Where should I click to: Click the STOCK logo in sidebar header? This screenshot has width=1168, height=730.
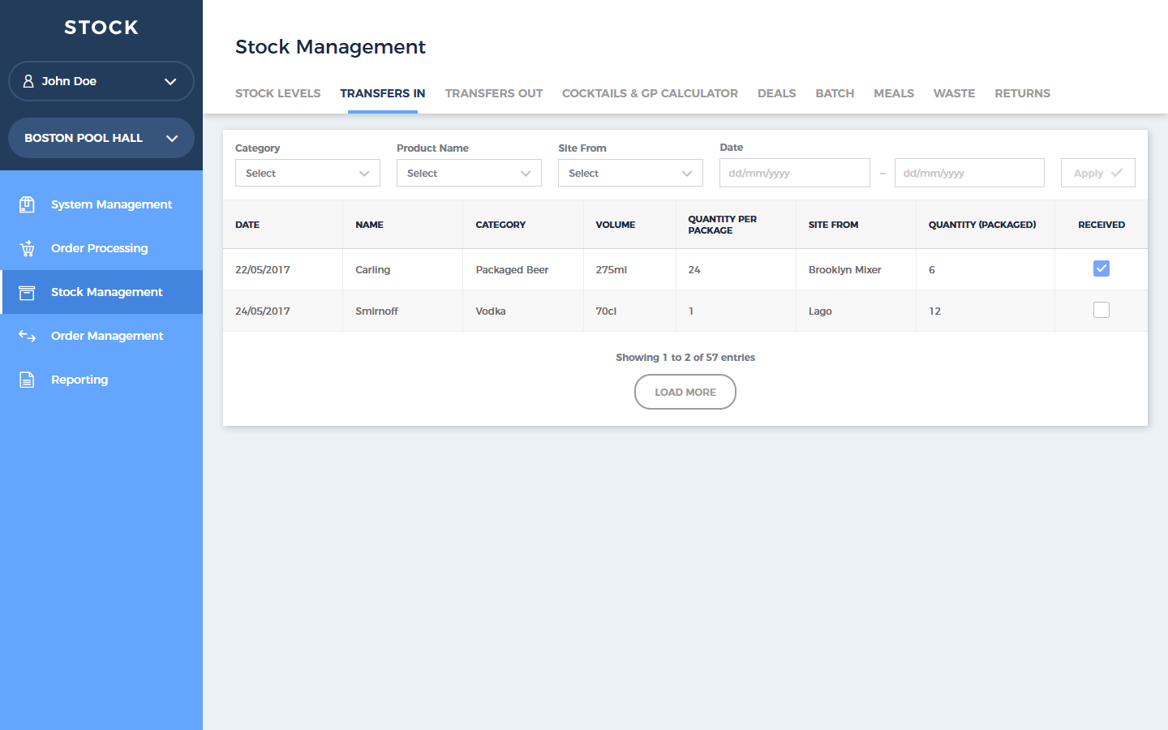(101, 28)
